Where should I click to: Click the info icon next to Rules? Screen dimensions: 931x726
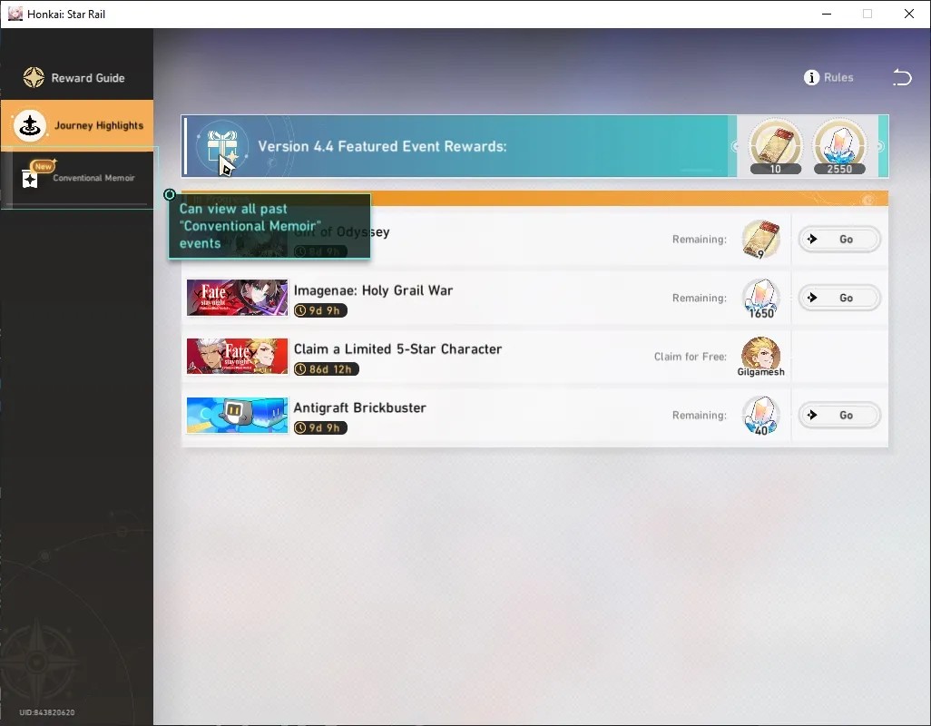pos(811,78)
